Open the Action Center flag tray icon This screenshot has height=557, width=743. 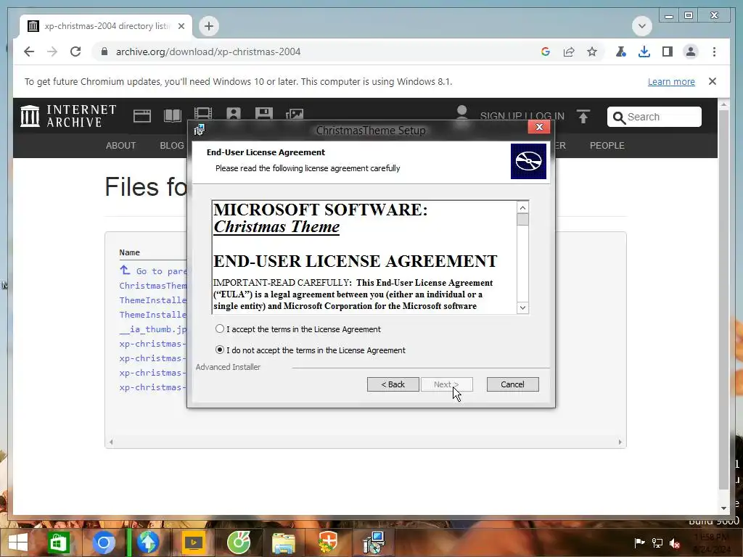tap(639, 543)
